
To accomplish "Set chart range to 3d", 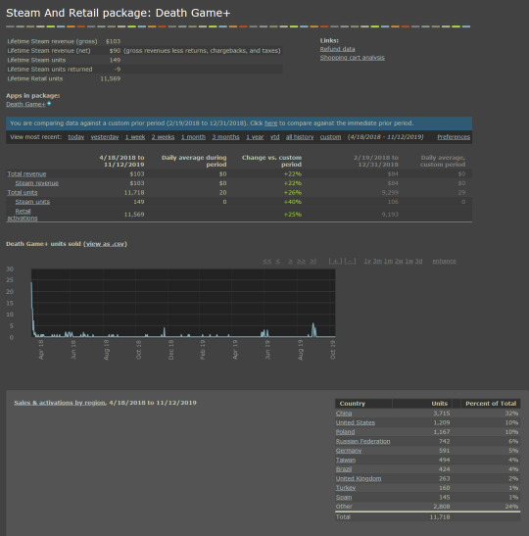I will point(418,262).
